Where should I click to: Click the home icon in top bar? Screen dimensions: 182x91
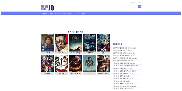tap(43, 3)
